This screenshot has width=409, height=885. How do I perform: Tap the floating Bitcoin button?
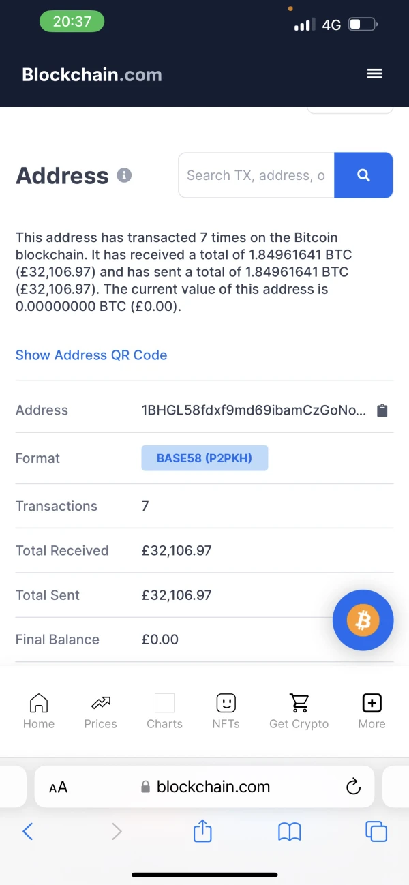[x=363, y=620]
